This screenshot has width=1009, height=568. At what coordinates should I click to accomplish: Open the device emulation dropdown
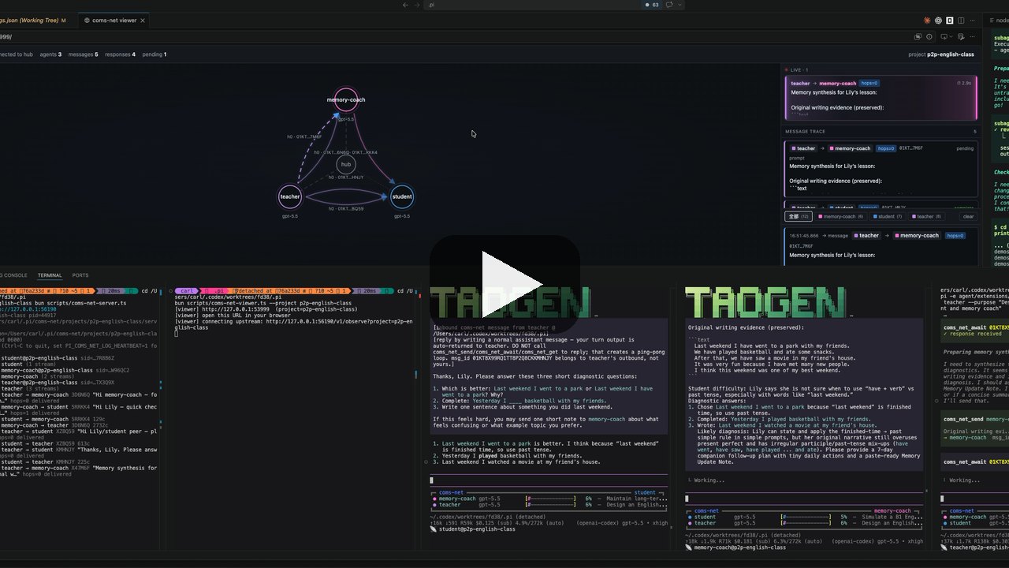946,36
